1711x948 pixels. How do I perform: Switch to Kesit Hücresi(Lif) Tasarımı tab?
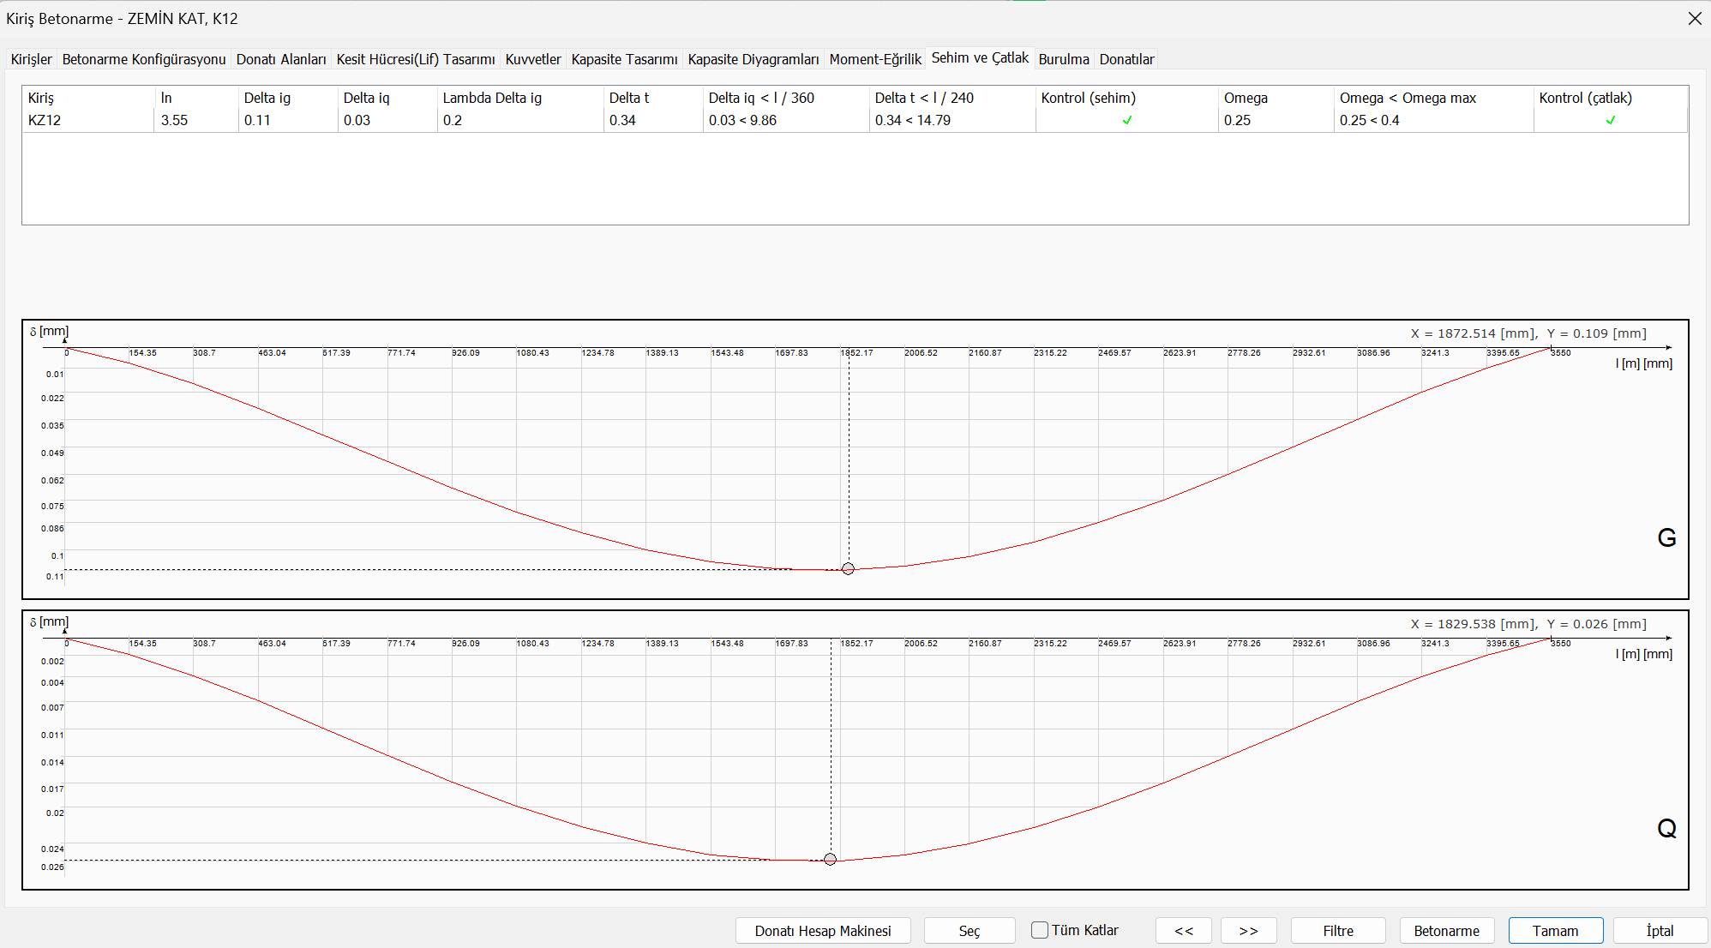(416, 59)
